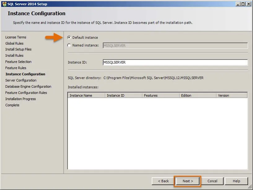Cancel the SQL Server setup
This screenshot has width=253, height=190.
pyautogui.click(x=212, y=181)
